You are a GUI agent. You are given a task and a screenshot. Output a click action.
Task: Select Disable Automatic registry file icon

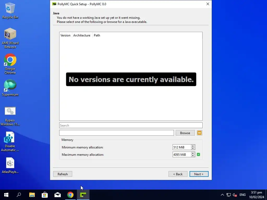point(10,142)
